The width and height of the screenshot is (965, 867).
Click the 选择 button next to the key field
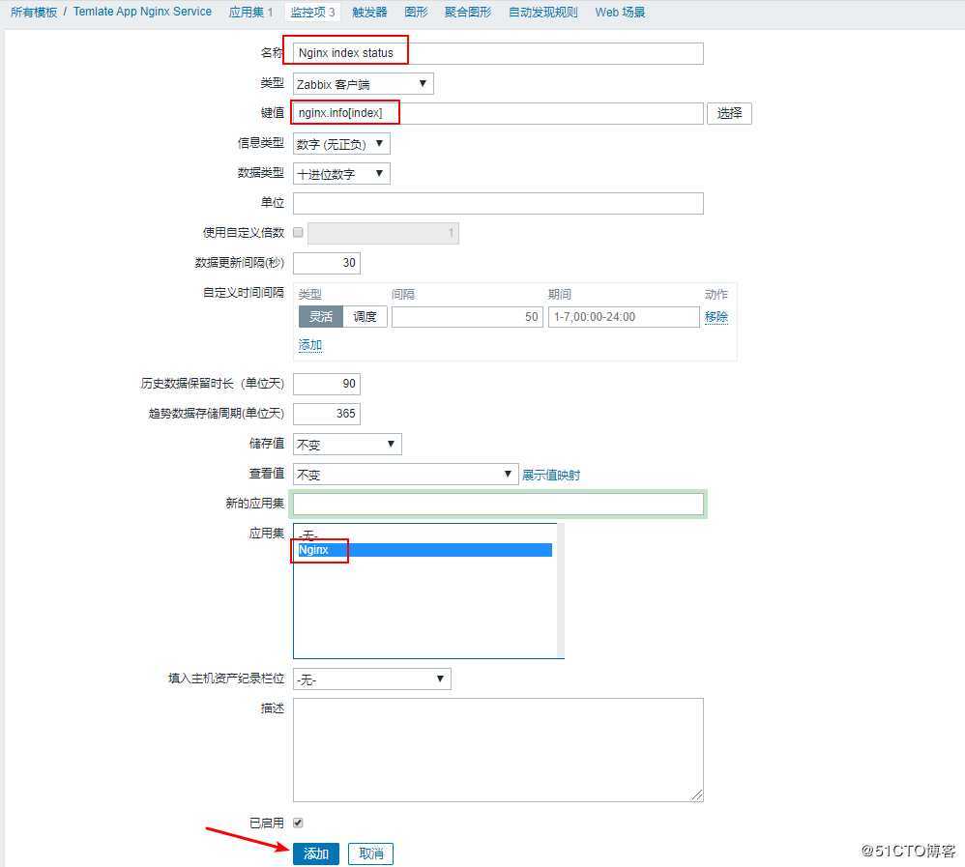pos(730,112)
